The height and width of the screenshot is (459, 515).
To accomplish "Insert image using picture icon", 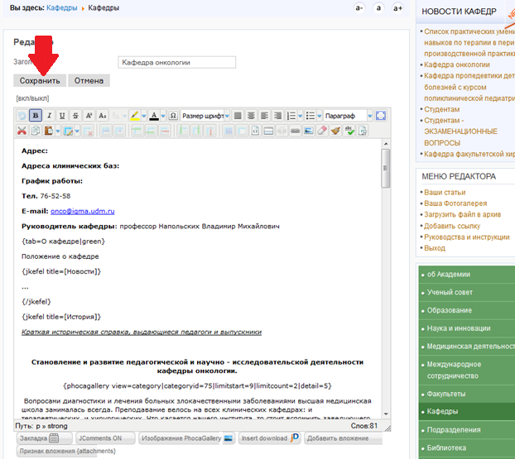I will [309, 131].
